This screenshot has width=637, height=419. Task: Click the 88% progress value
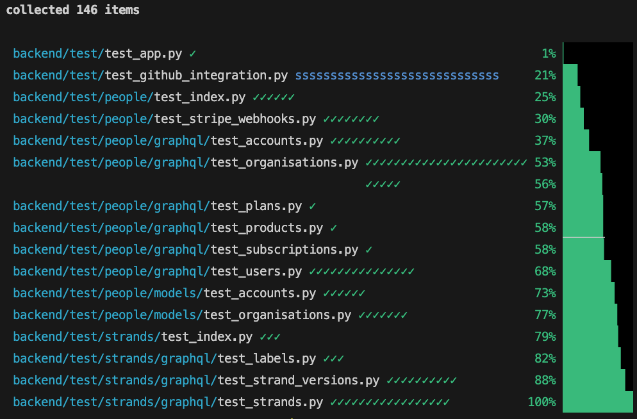pos(545,381)
